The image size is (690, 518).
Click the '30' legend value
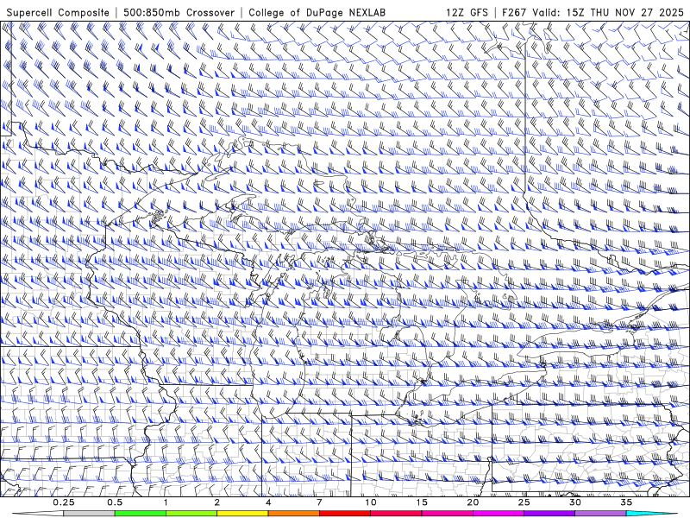pyautogui.click(x=575, y=502)
